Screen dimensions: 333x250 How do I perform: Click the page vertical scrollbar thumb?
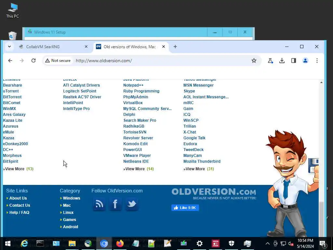click(x=322, y=219)
